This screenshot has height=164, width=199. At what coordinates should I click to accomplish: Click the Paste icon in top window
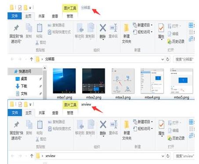point(40,28)
